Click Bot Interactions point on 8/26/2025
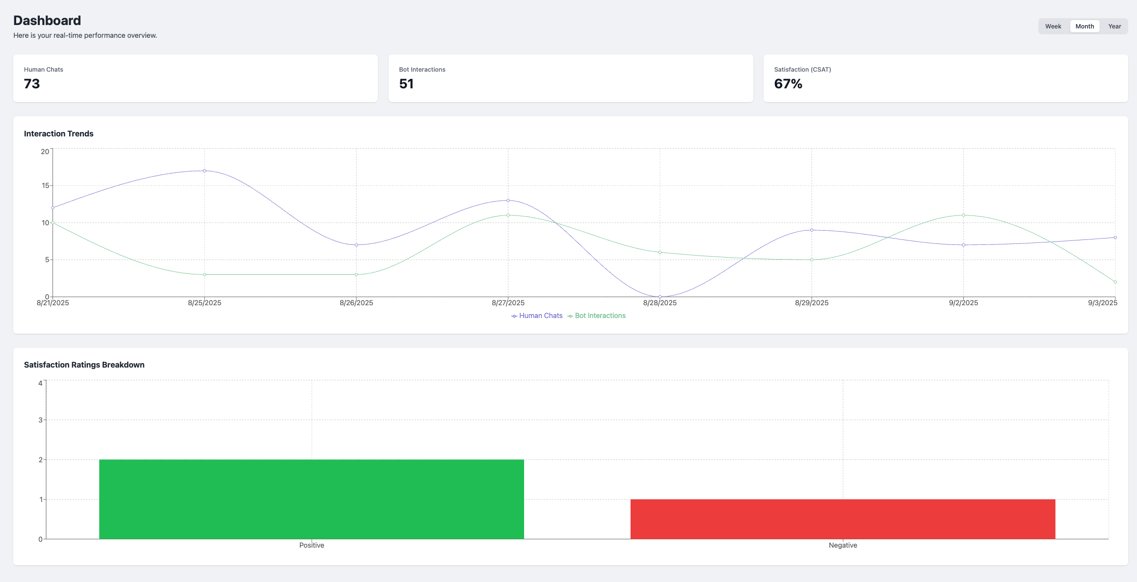 356,274
